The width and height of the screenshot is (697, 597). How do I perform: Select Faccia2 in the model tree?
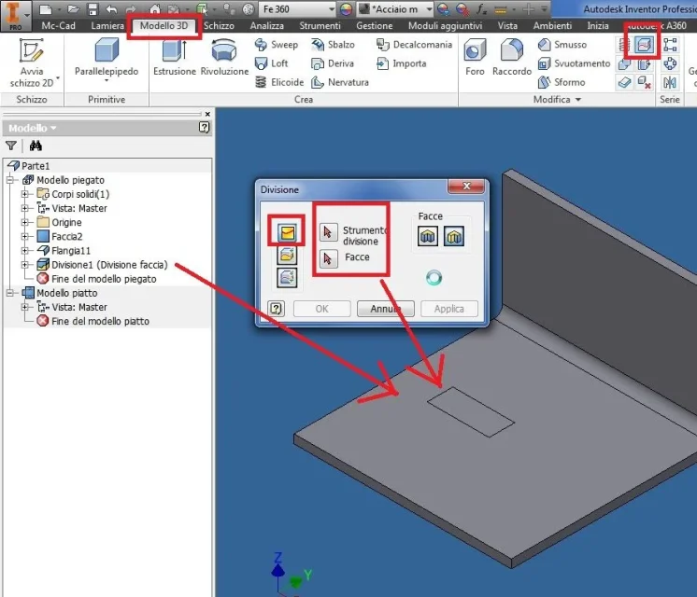point(61,236)
